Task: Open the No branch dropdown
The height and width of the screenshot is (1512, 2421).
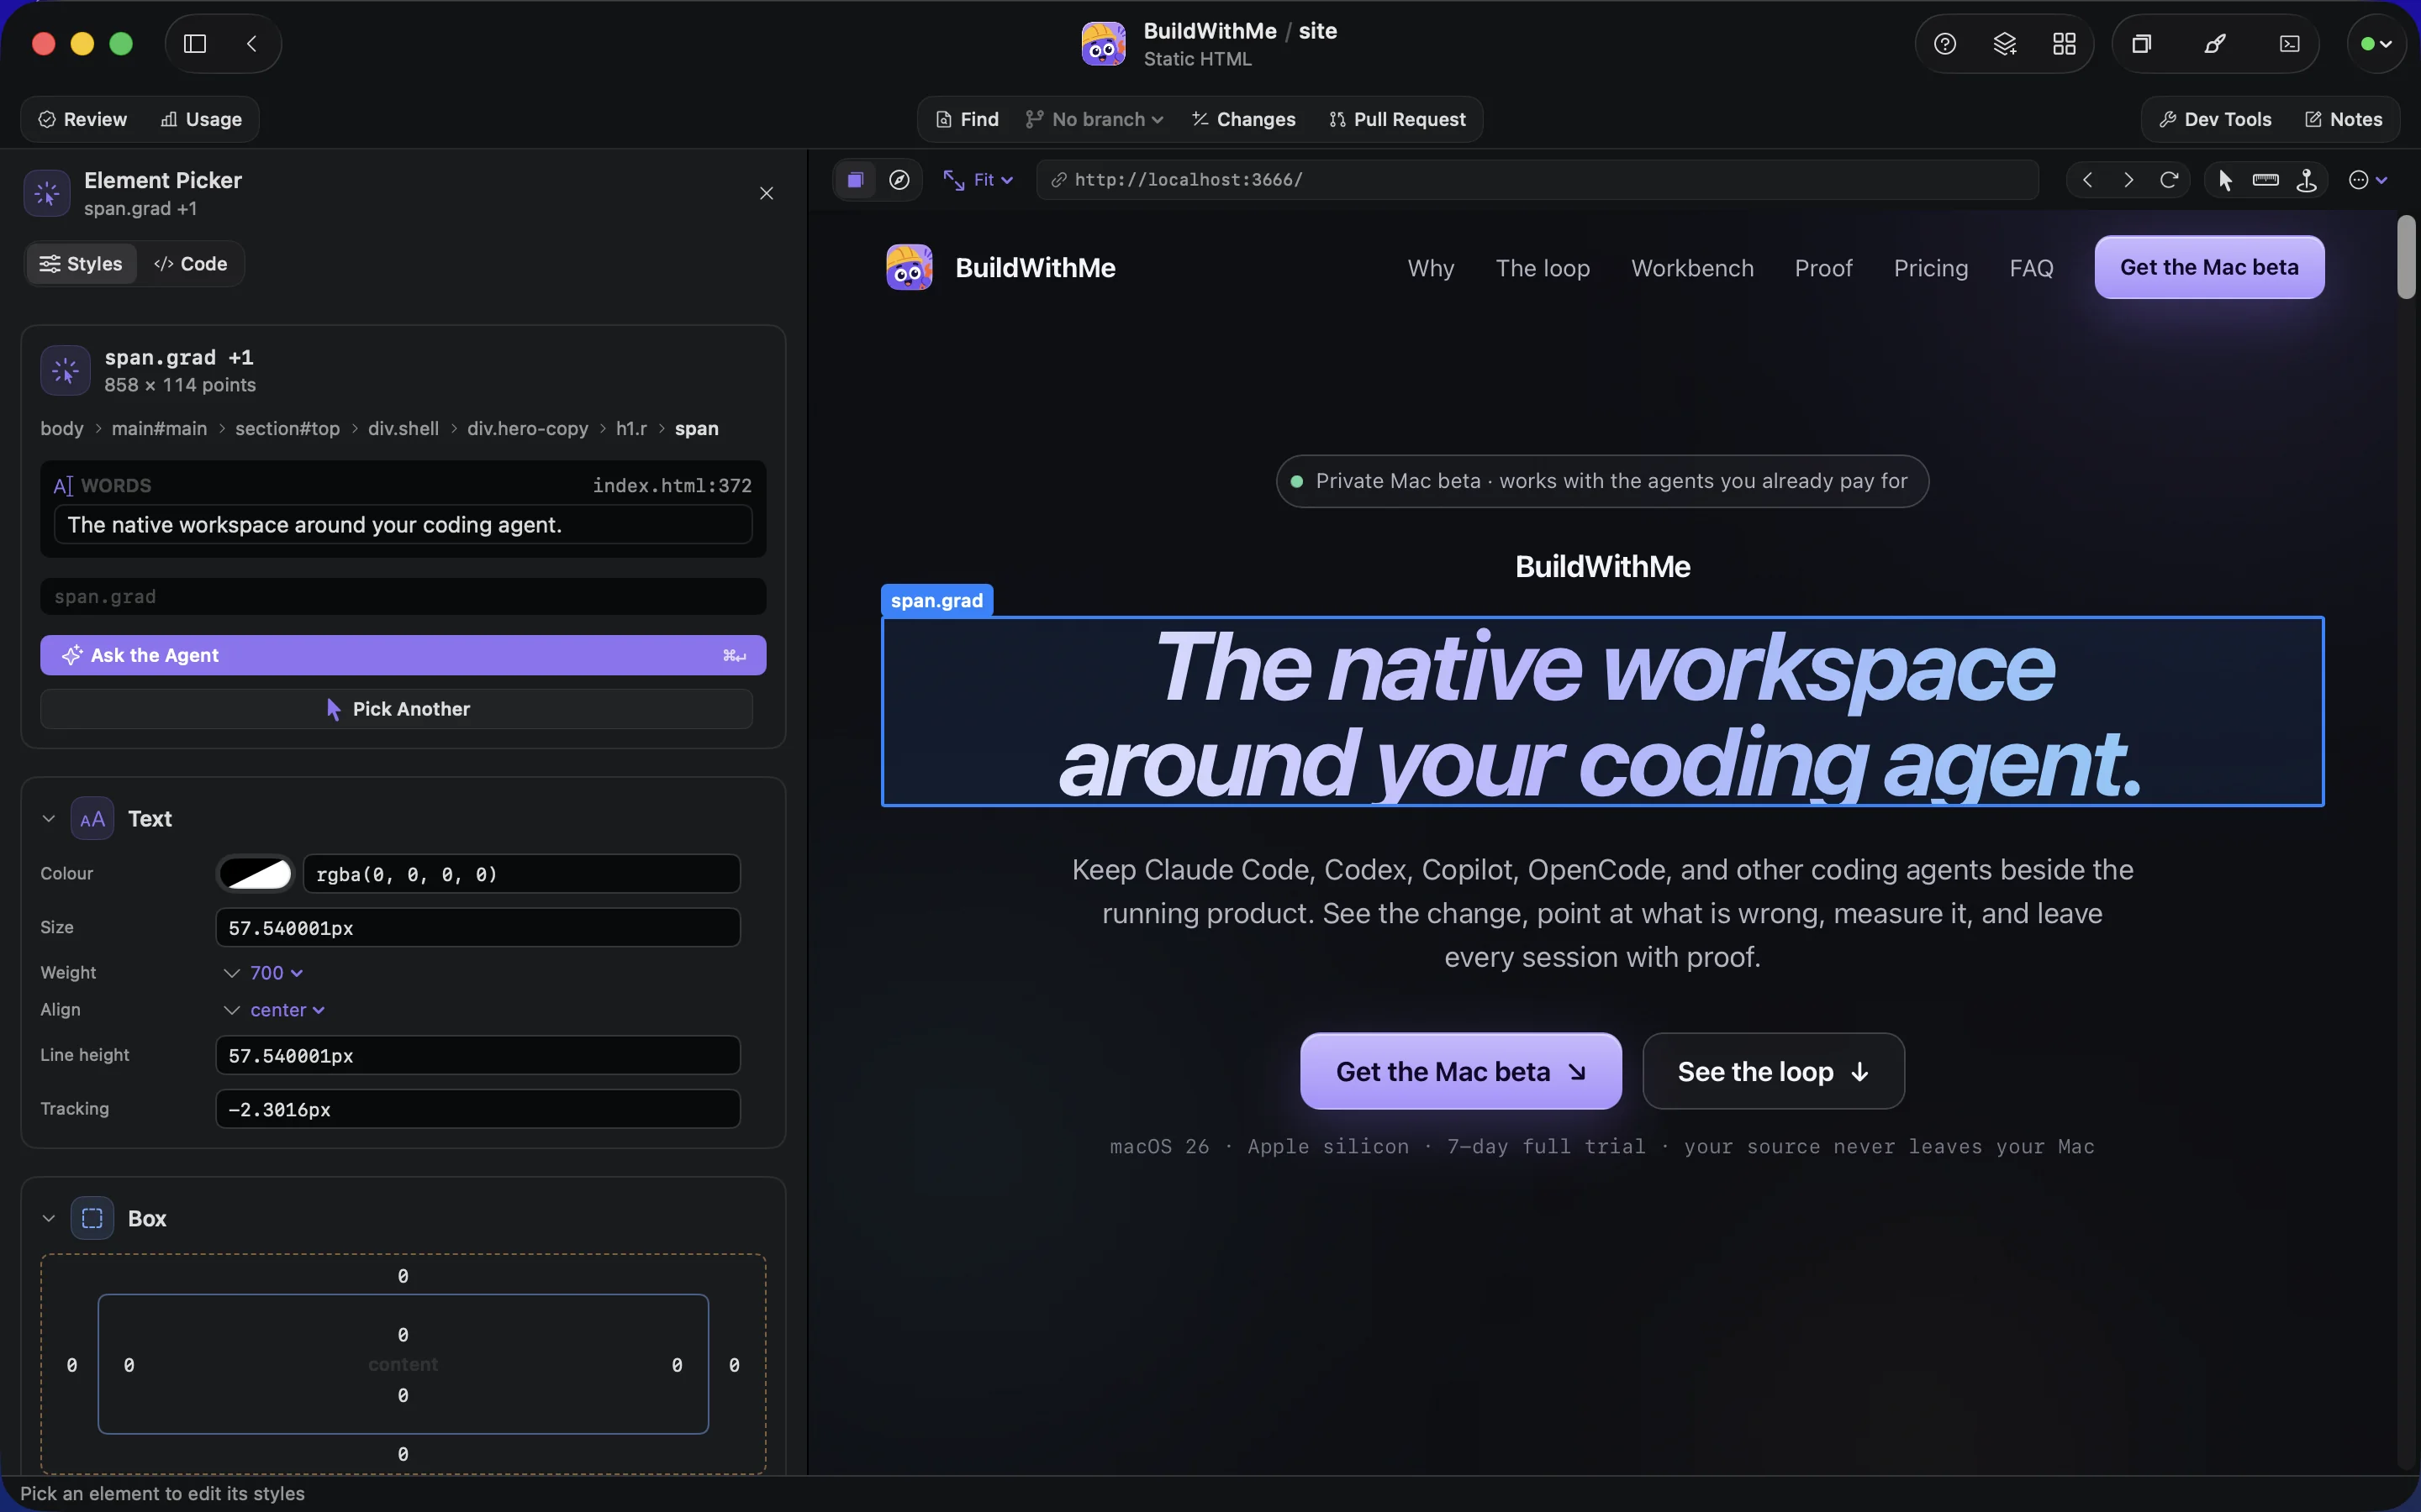Action: 1094,120
